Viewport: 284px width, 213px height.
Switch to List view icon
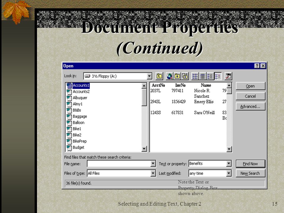(195, 76)
